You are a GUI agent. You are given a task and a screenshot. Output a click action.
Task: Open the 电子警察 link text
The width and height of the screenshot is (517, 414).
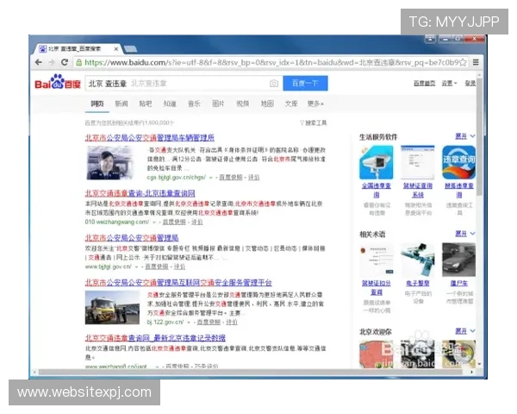[418, 283]
